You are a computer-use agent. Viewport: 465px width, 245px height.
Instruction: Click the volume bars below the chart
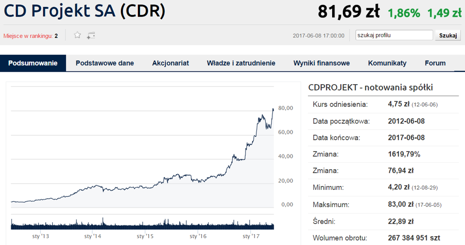pyautogui.click(x=142, y=224)
